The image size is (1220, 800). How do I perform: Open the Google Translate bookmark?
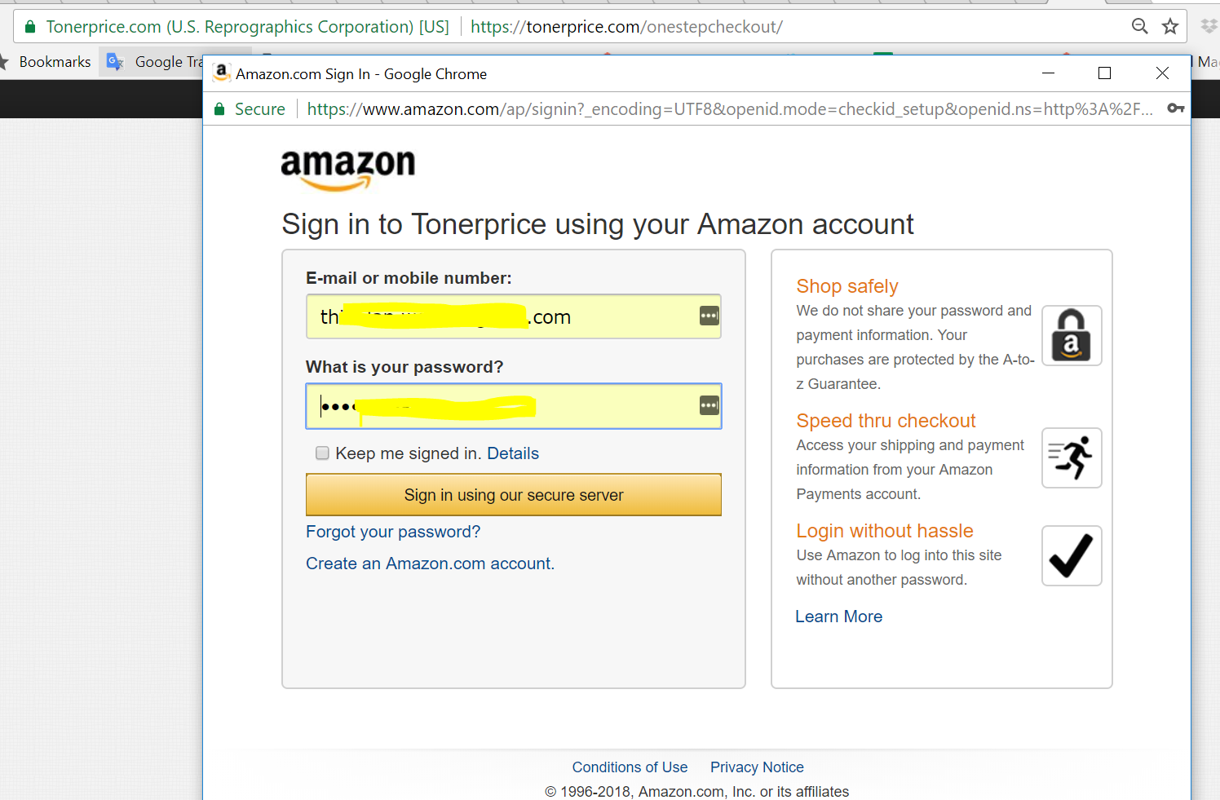[155, 62]
